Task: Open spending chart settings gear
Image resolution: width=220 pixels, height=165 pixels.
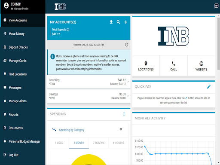Action: point(121,129)
